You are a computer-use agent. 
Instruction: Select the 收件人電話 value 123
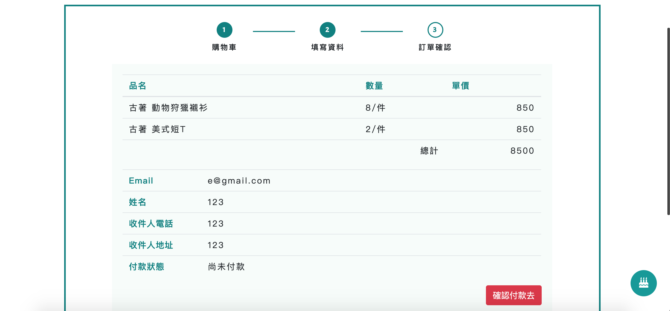click(215, 223)
